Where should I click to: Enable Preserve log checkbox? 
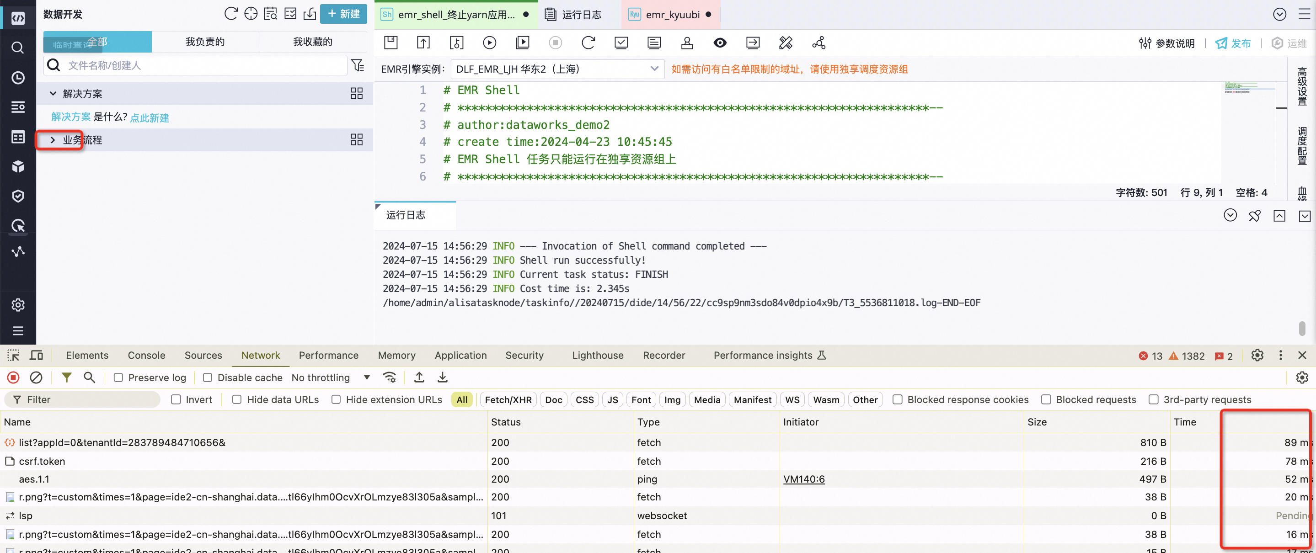(x=118, y=378)
